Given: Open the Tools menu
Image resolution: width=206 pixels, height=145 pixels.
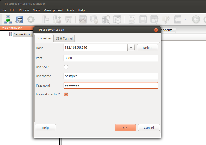Looking at the screenshot, I should tap(70, 10).
